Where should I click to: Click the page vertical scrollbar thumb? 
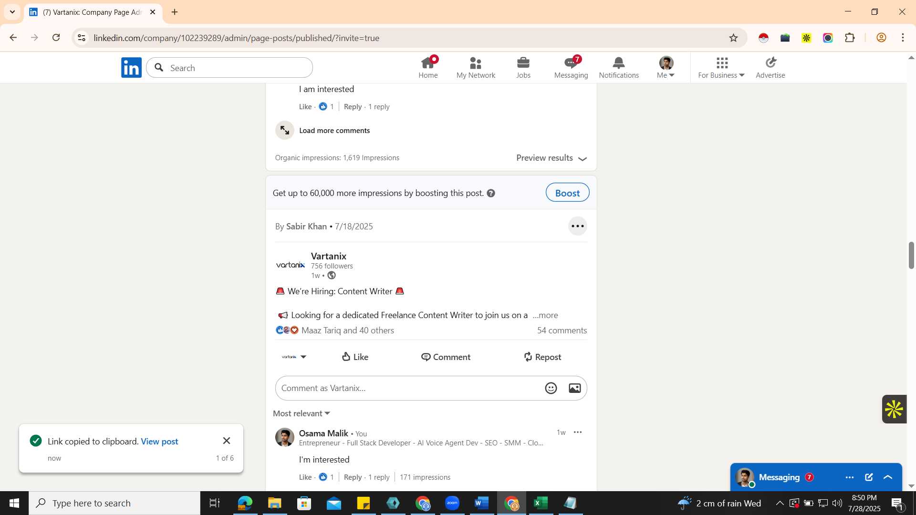(x=911, y=256)
